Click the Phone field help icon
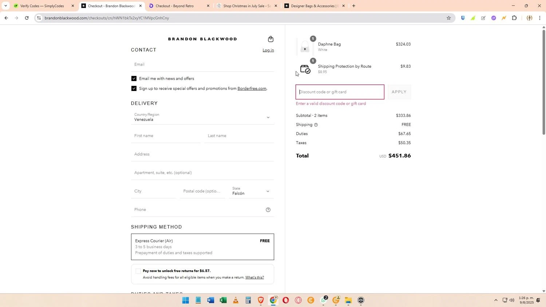 (x=268, y=210)
